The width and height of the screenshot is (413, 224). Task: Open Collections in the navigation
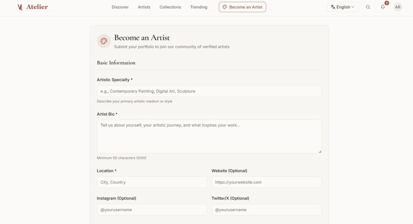coord(170,7)
